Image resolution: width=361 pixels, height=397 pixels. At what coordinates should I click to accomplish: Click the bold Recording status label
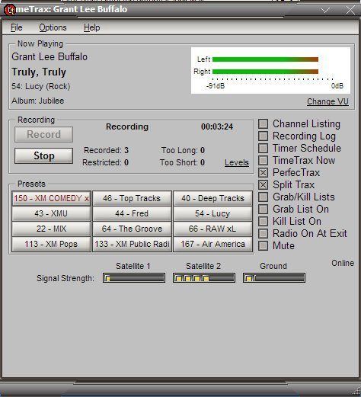[127, 126]
